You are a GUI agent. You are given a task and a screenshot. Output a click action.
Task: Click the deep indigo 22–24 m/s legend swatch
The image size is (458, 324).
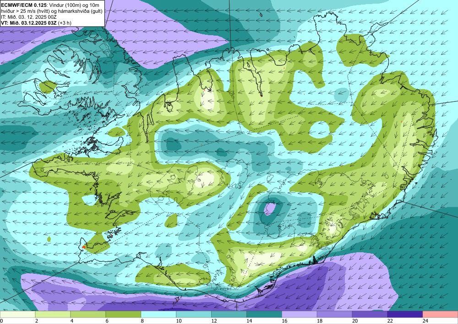click(405, 314)
